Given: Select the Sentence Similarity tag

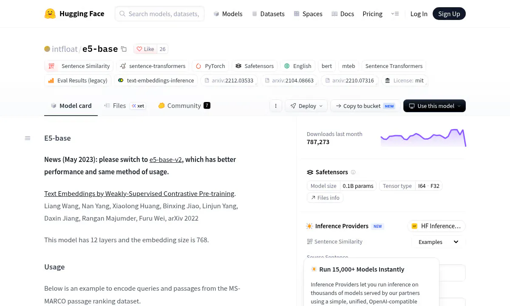Looking at the screenshot, I should (79, 66).
